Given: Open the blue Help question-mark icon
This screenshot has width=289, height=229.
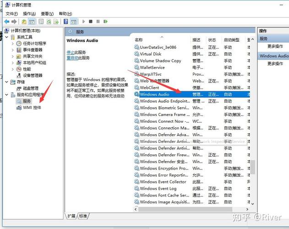Looking at the screenshot, I should point(66,21).
